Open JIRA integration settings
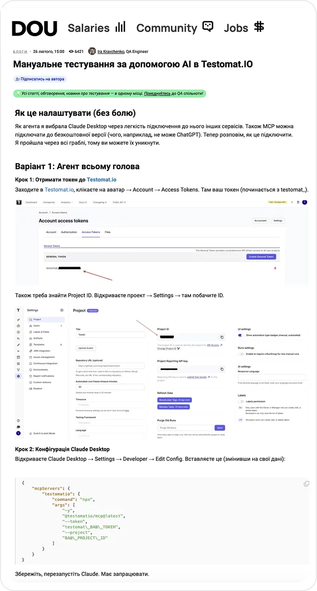317x591 pixels. (x=46, y=351)
